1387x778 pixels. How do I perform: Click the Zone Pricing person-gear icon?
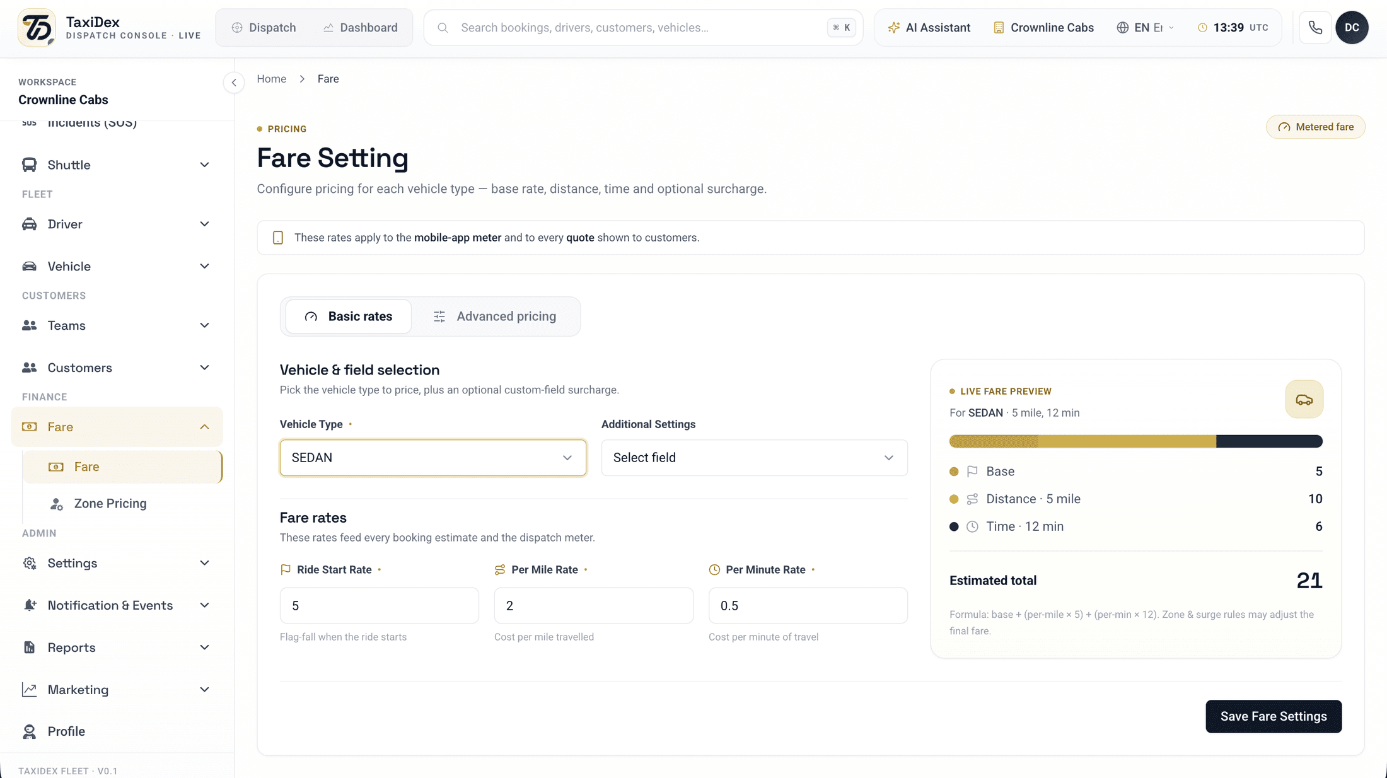coord(56,504)
